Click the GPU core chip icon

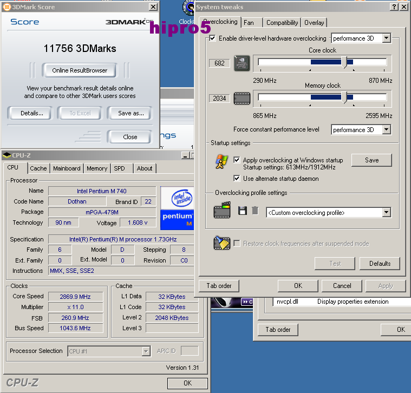tap(242, 63)
